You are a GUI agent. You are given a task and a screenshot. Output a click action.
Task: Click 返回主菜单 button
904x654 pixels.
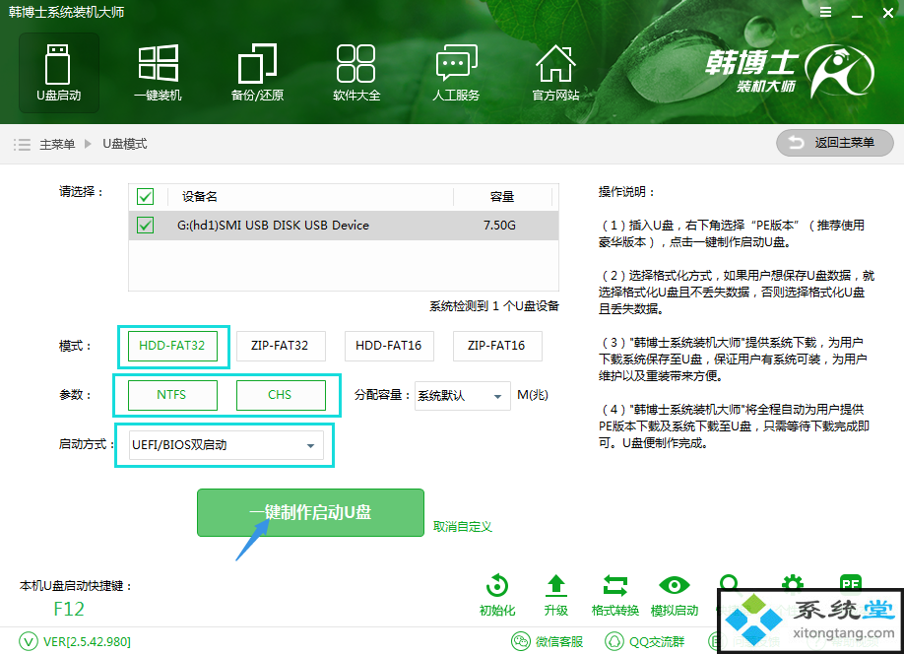835,143
